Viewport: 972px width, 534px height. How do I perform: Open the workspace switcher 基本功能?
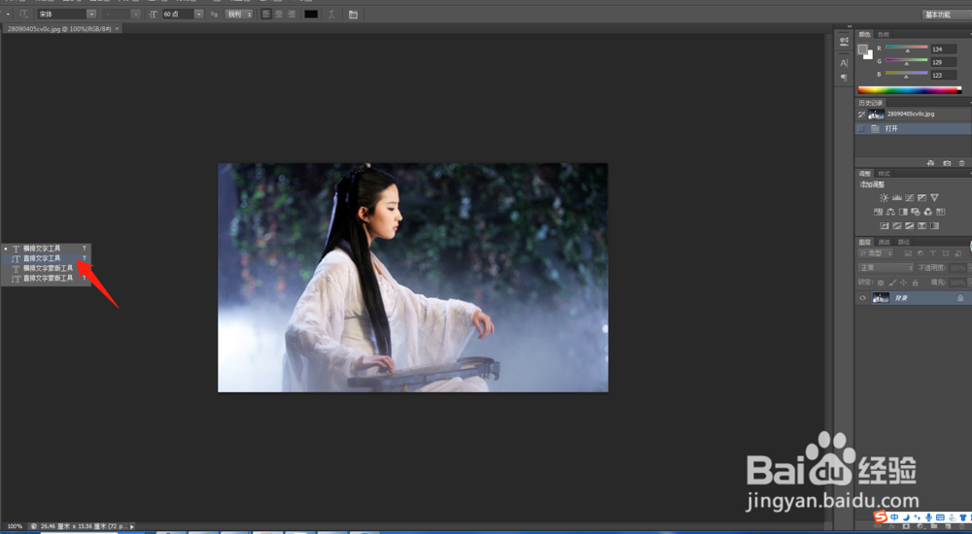(x=946, y=14)
